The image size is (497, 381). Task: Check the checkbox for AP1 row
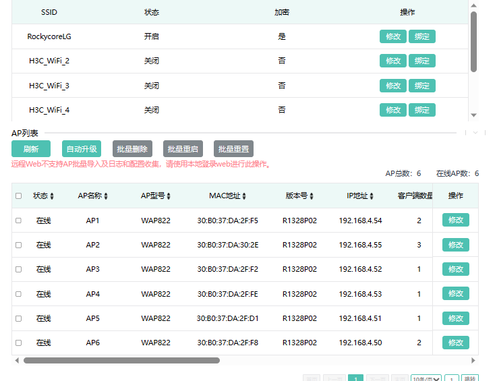click(19, 221)
